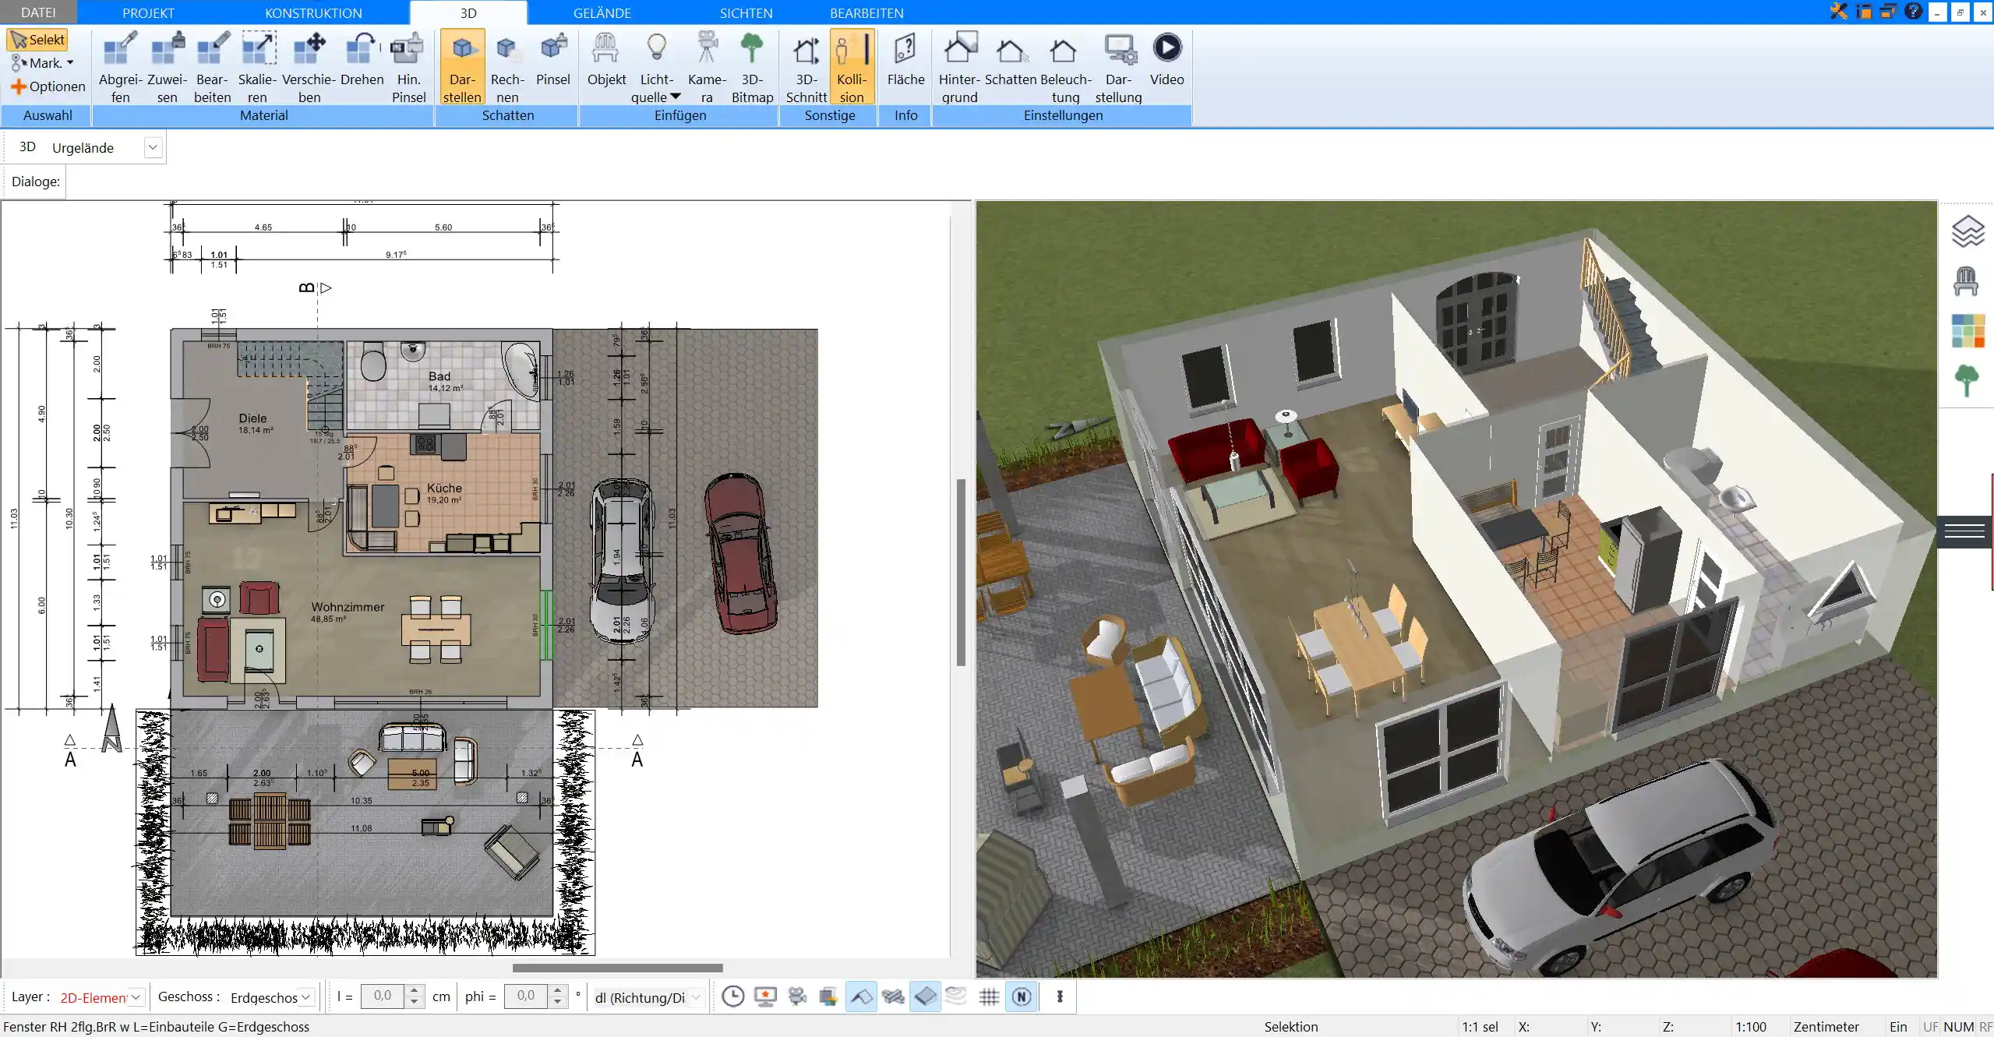
Task: Click the 2D plan horizontal scrollbar
Action: [618, 968]
